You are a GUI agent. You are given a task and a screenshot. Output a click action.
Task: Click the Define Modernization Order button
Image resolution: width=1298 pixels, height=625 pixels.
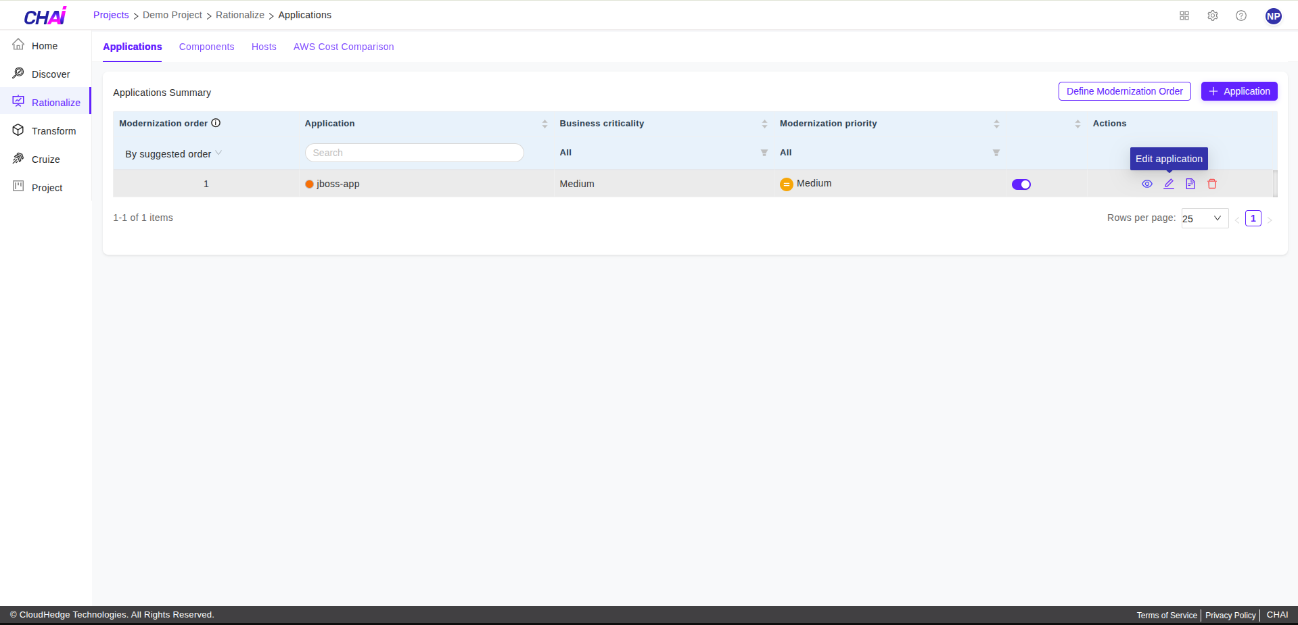pyautogui.click(x=1124, y=91)
